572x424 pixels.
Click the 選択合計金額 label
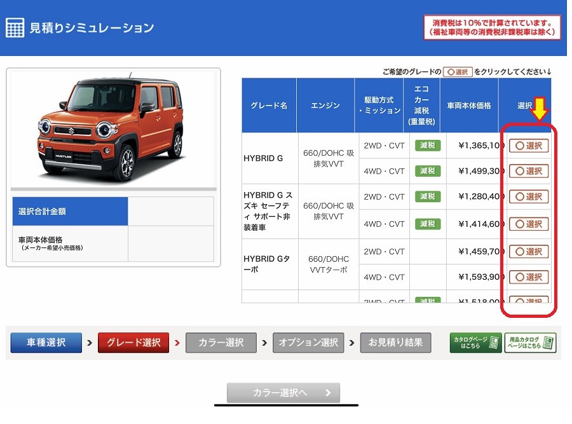pos(70,211)
